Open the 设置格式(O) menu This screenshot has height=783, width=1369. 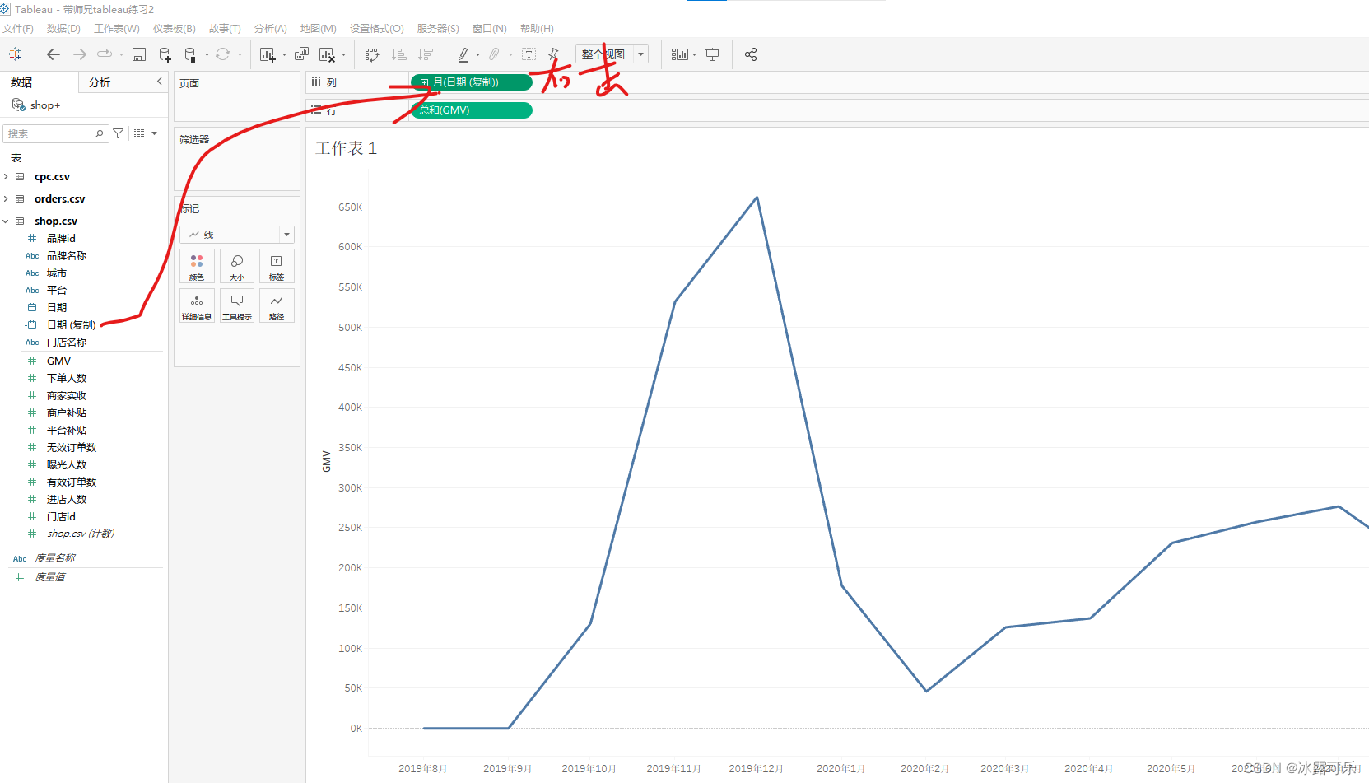[376, 29]
